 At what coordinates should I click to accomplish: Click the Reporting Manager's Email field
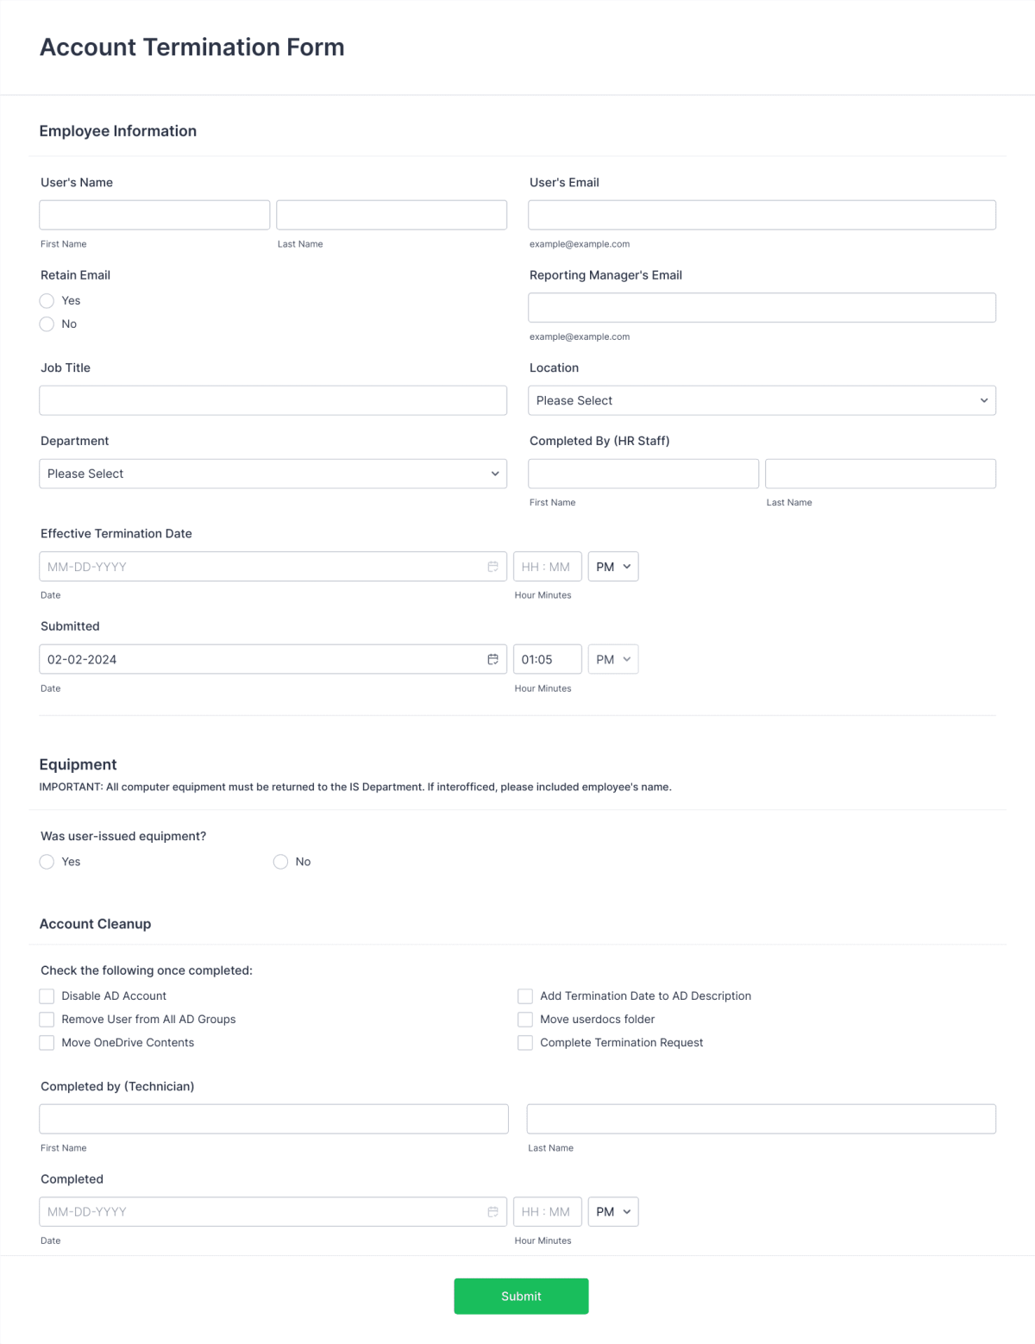click(x=762, y=306)
